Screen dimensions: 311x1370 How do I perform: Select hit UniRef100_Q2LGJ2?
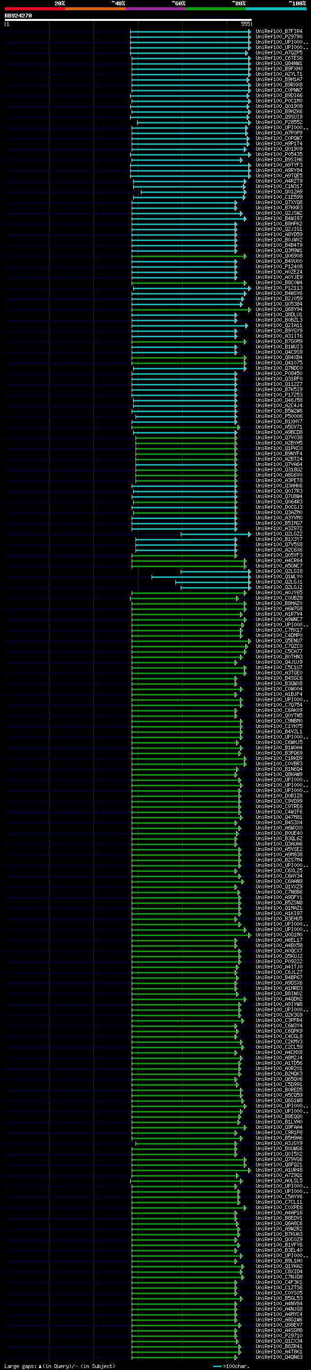click(279, 587)
